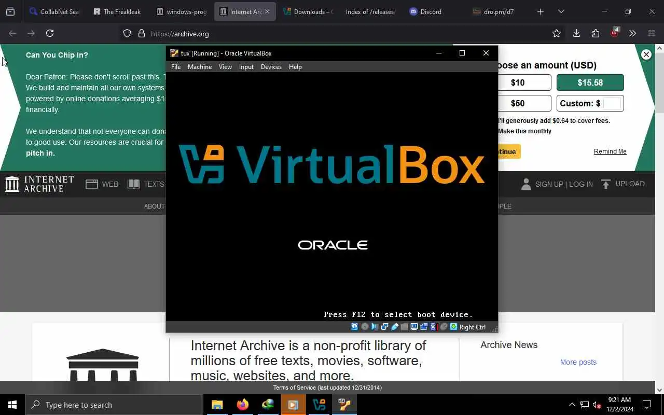Open the Firefox downloads panel
Screen dimensions: 664x415
pyautogui.click(x=576, y=33)
